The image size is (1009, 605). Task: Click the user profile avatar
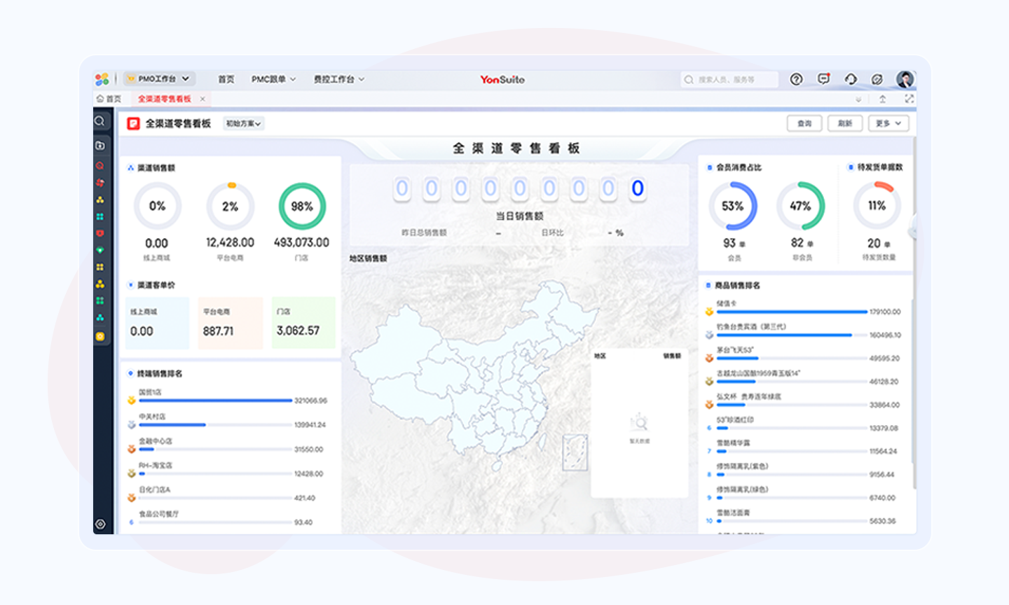pyautogui.click(x=905, y=79)
